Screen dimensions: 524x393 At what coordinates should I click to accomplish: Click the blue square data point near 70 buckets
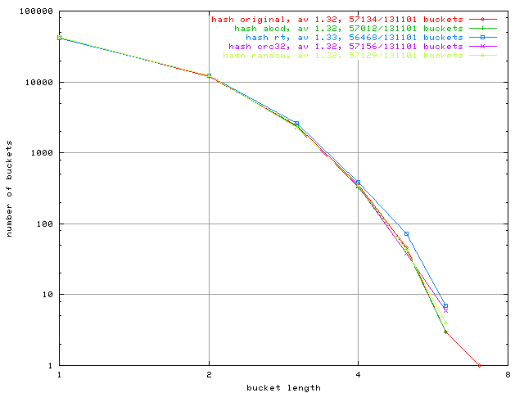406,234
